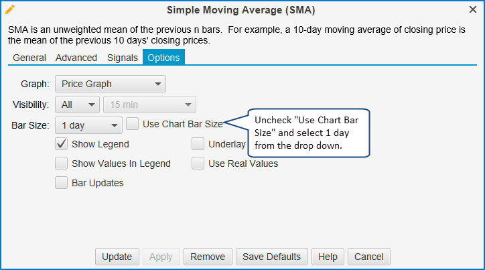Open the Advanced tab
Viewport: 485px width, 270px height.
click(76, 58)
